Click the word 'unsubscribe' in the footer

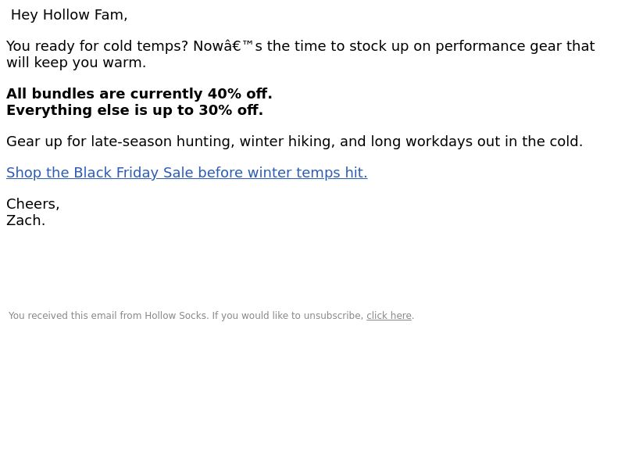pos(334,316)
